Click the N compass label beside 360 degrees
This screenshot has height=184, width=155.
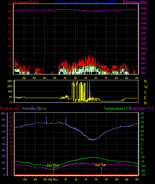pyautogui.click(x=145, y=81)
